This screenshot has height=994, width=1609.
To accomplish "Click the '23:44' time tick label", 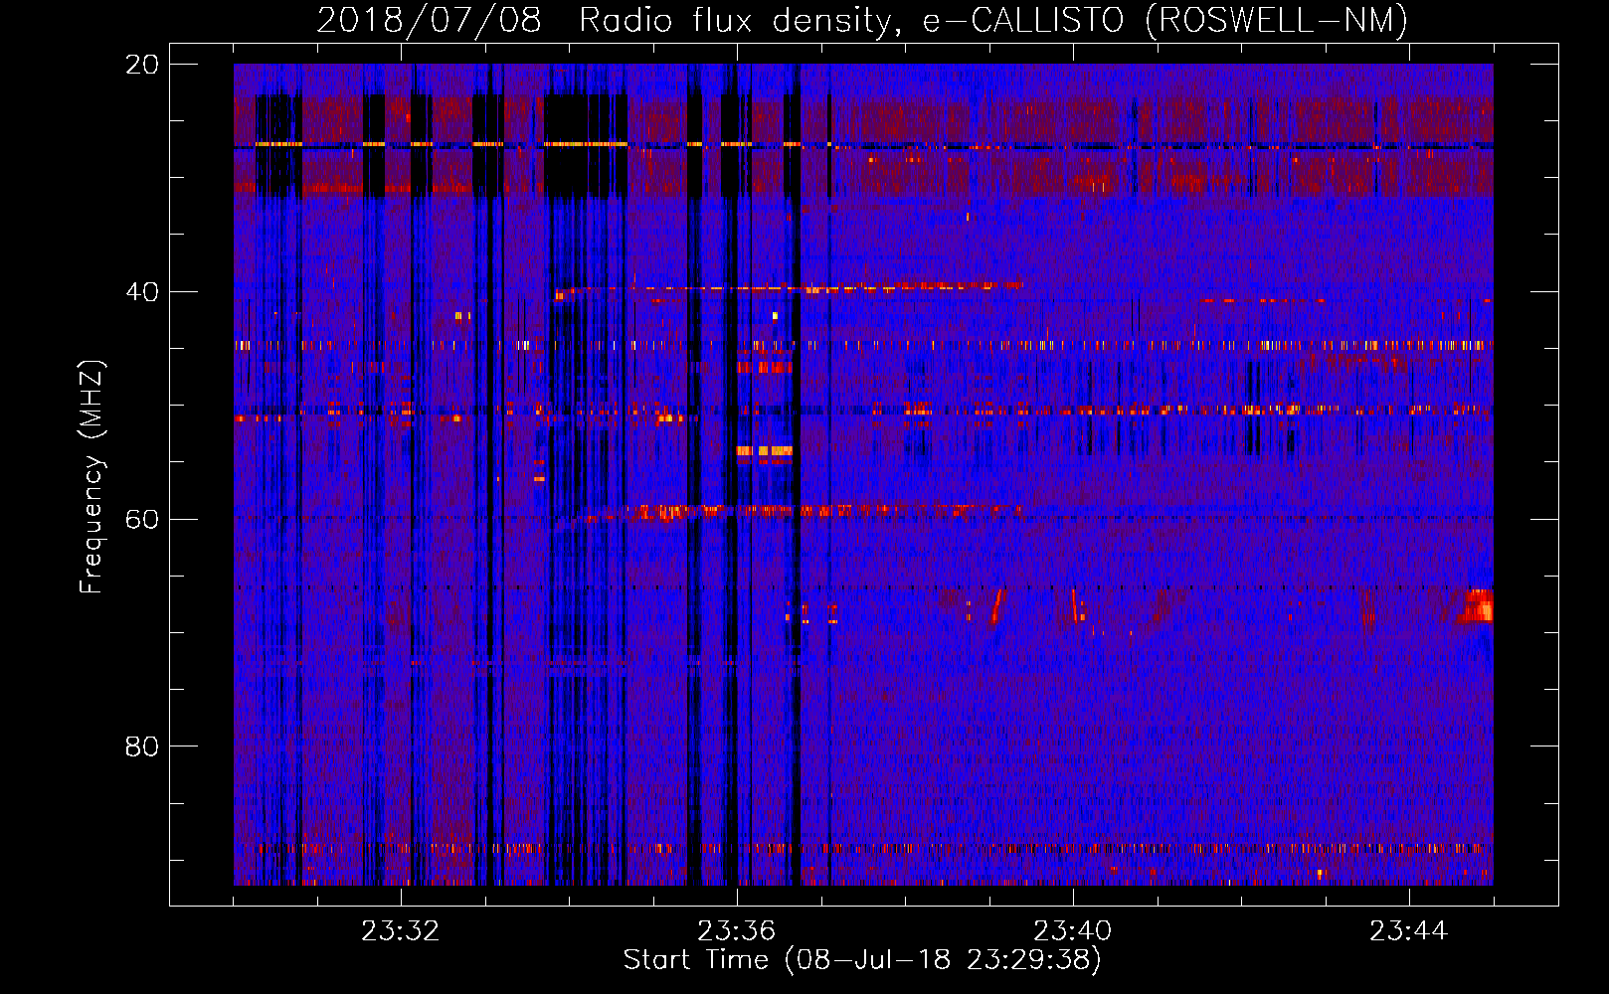I will point(1408,931).
